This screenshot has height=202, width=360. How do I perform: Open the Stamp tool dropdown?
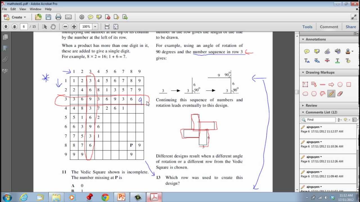pos(349,51)
